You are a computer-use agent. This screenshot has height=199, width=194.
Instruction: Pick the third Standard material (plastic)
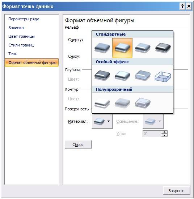[x=143, y=48]
